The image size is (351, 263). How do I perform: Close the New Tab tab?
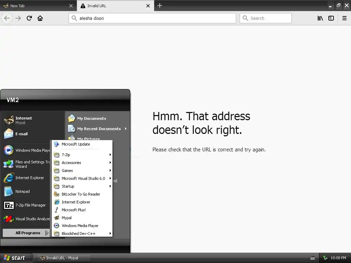tap(71, 6)
